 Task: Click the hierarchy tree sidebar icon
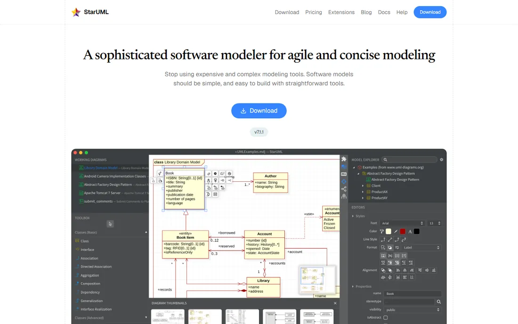(344, 196)
